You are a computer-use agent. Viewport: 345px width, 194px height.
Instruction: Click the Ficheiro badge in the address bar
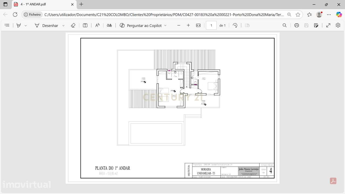pyautogui.click(x=32, y=15)
